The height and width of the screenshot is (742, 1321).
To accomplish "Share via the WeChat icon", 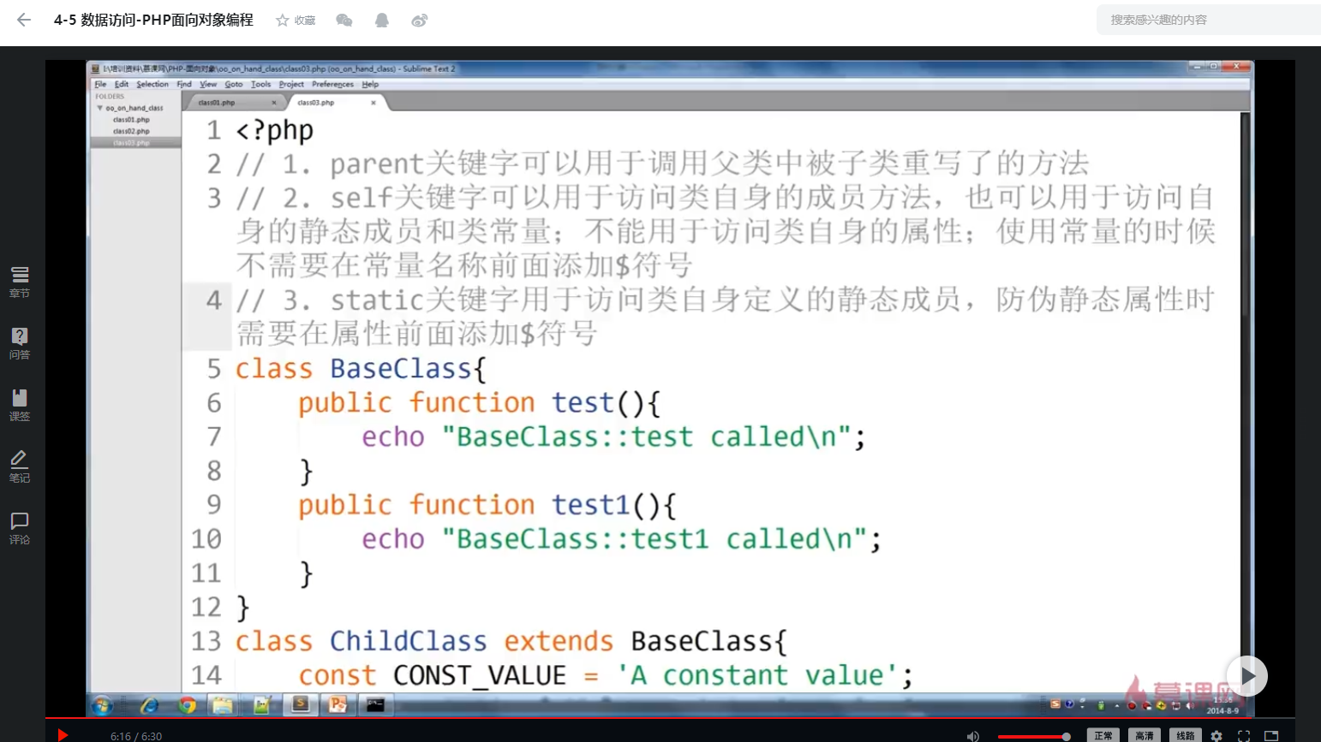I will 344,21.
